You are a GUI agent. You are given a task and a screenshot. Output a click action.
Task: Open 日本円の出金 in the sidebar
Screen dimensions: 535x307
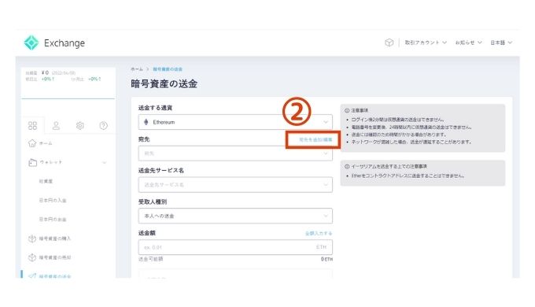(53, 220)
